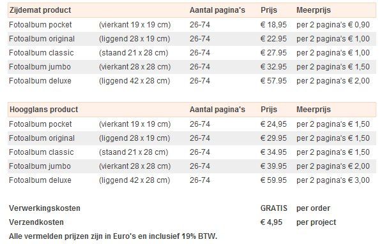Click Hoogglans deluxe price € 59.95
The width and height of the screenshot is (382, 244).
click(273, 180)
